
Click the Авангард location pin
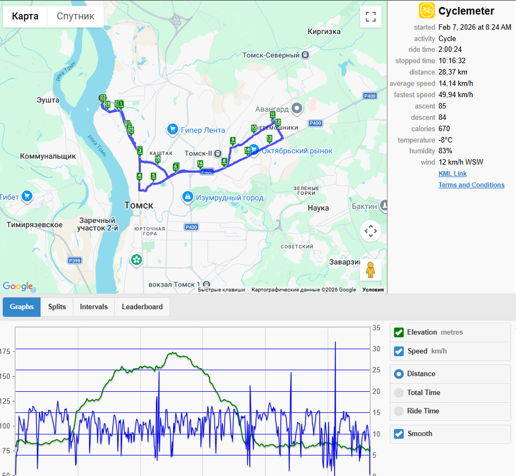297,108
